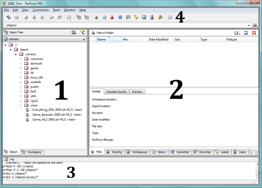Click the bottom tabs right scroll arrow
Viewport: 262px width, 188px height.
(258, 152)
